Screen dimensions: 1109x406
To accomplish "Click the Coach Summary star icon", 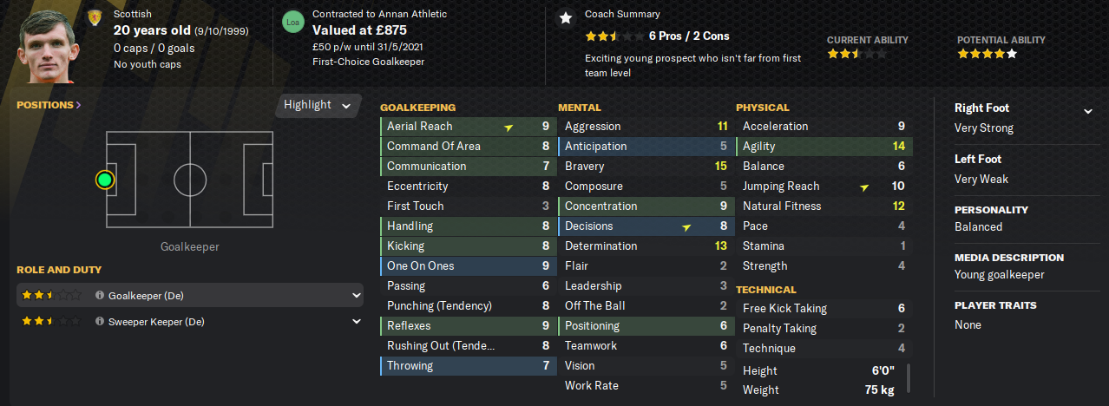I will tap(566, 17).
